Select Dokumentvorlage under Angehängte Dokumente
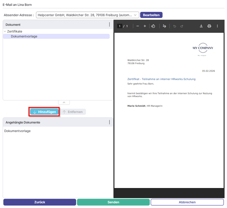Image resolution: width=227 pixels, height=208 pixels. (x=17, y=131)
